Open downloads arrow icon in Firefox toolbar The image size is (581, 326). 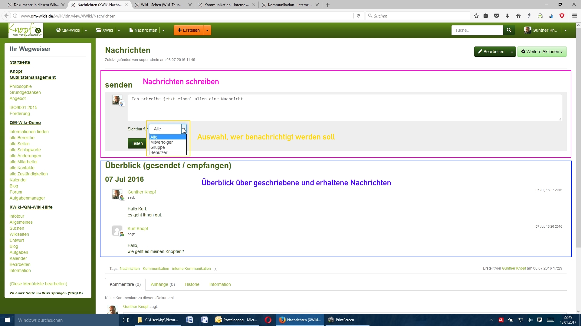pos(507,16)
